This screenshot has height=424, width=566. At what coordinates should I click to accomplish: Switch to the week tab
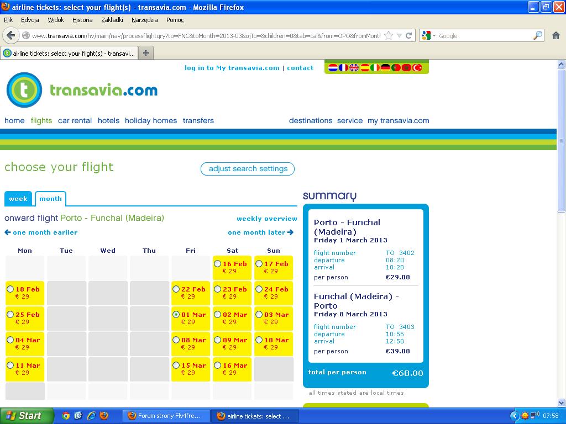pos(18,199)
